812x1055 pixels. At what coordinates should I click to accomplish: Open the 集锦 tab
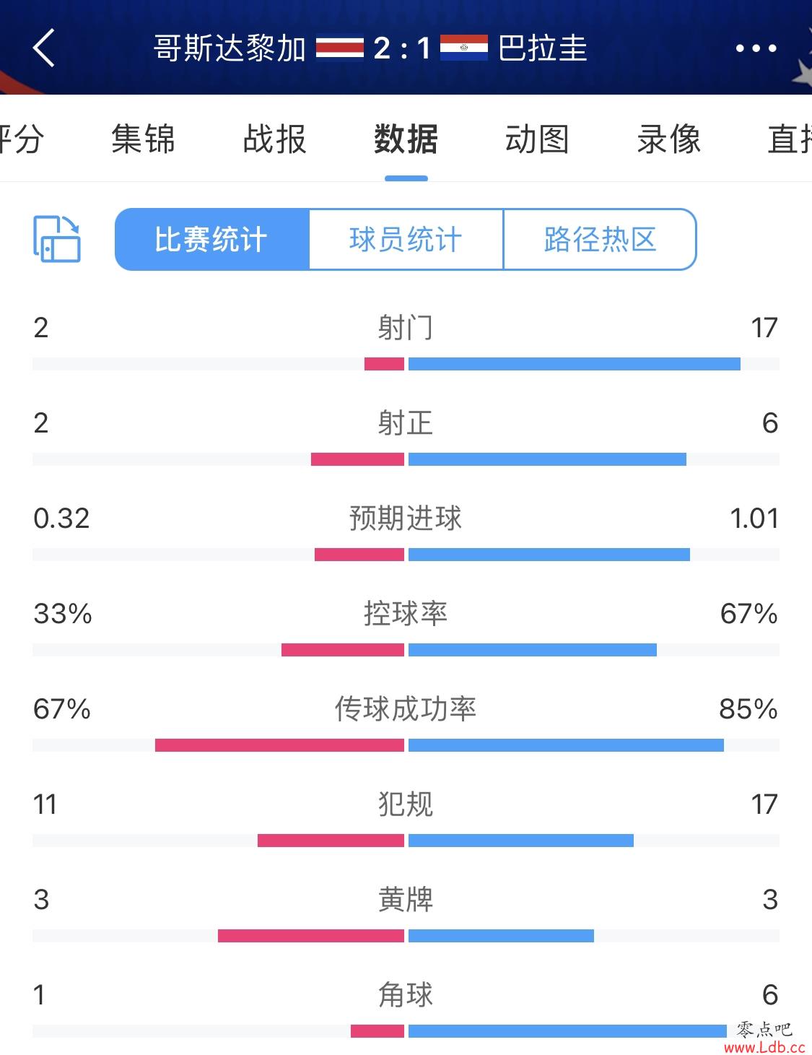tap(143, 139)
